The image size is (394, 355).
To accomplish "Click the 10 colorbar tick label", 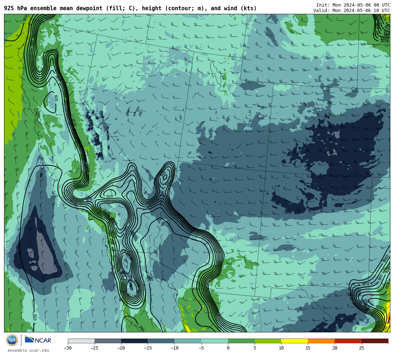I will (x=281, y=348).
